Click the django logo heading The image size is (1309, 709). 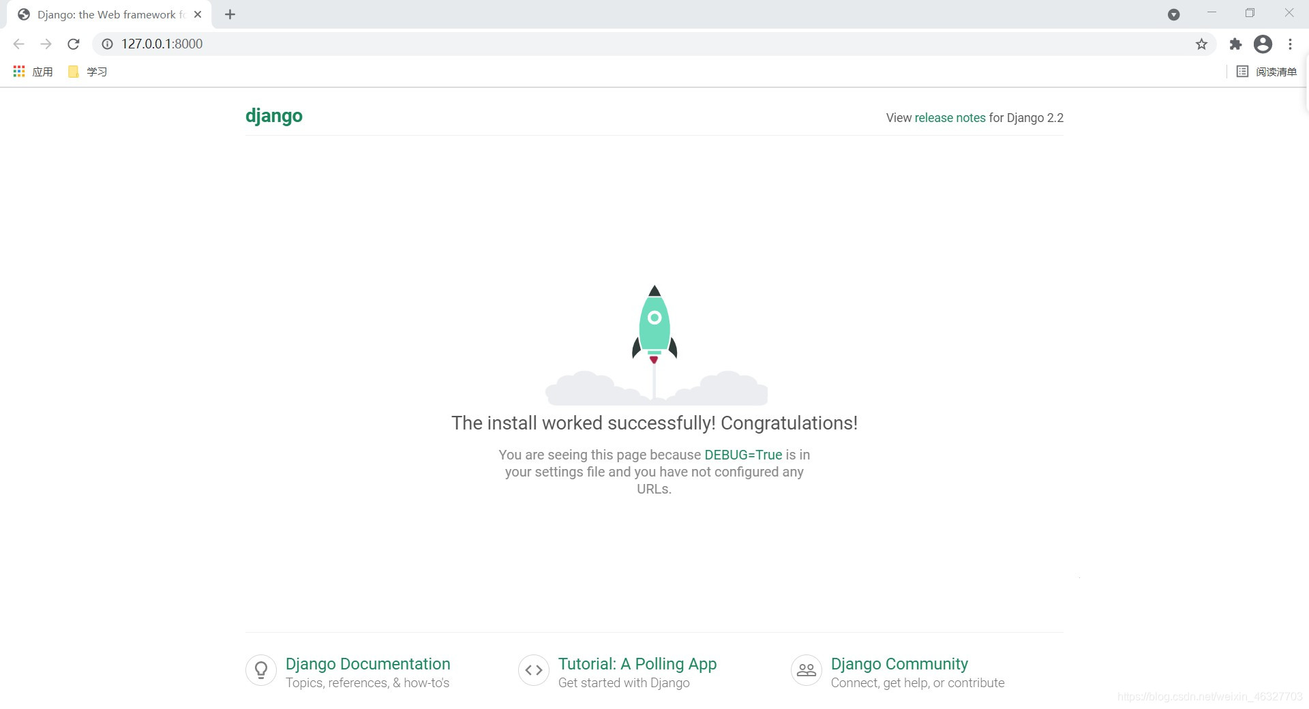point(274,116)
